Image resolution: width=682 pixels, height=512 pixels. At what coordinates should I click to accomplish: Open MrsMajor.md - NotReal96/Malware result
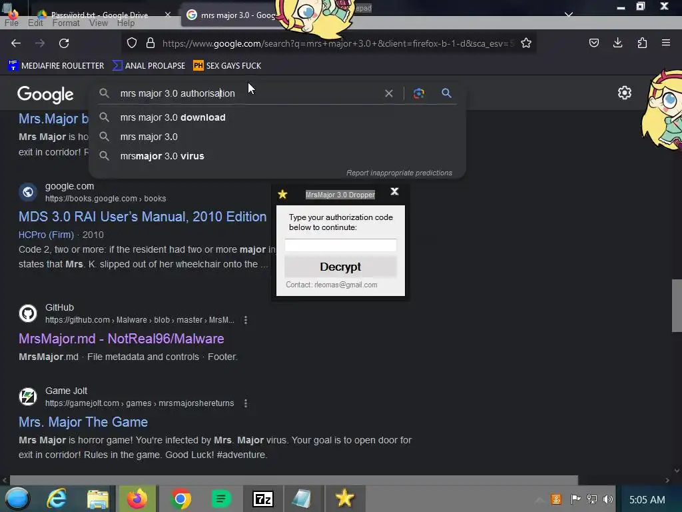[121, 339]
